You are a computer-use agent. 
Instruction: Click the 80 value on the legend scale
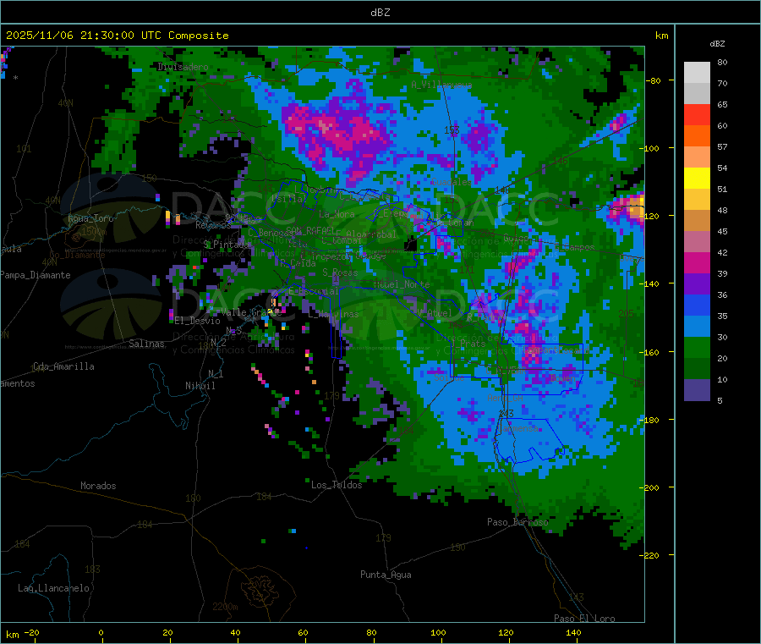click(722, 62)
